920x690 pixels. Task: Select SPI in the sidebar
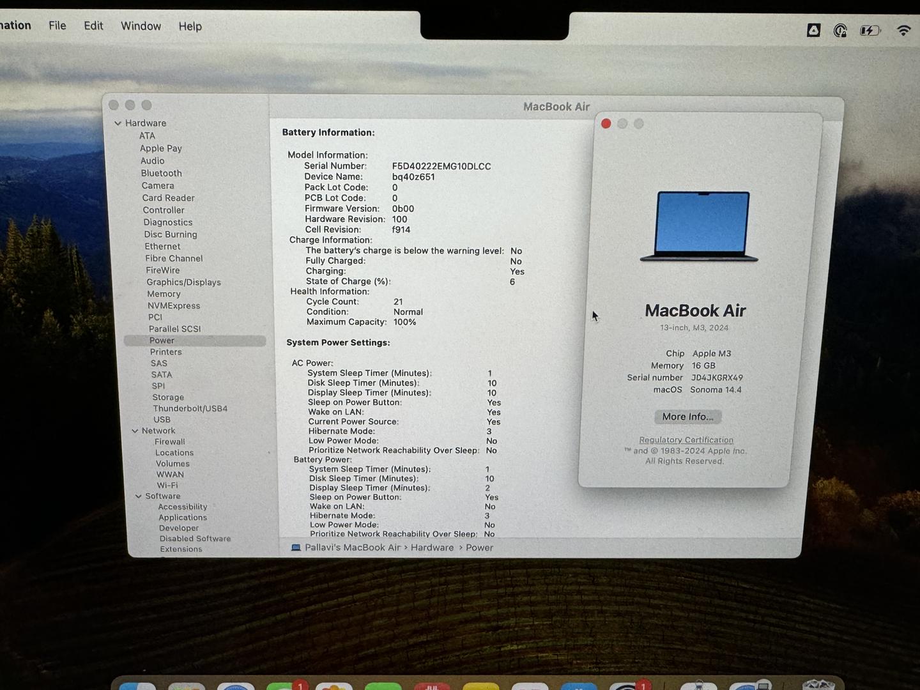click(x=158, y=386)
